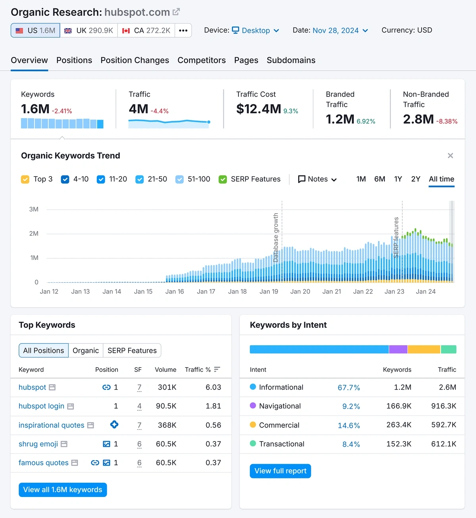Disable the 51-100 positions checkbox
This screenshot has height=518, width=476.
click(180, 179)
